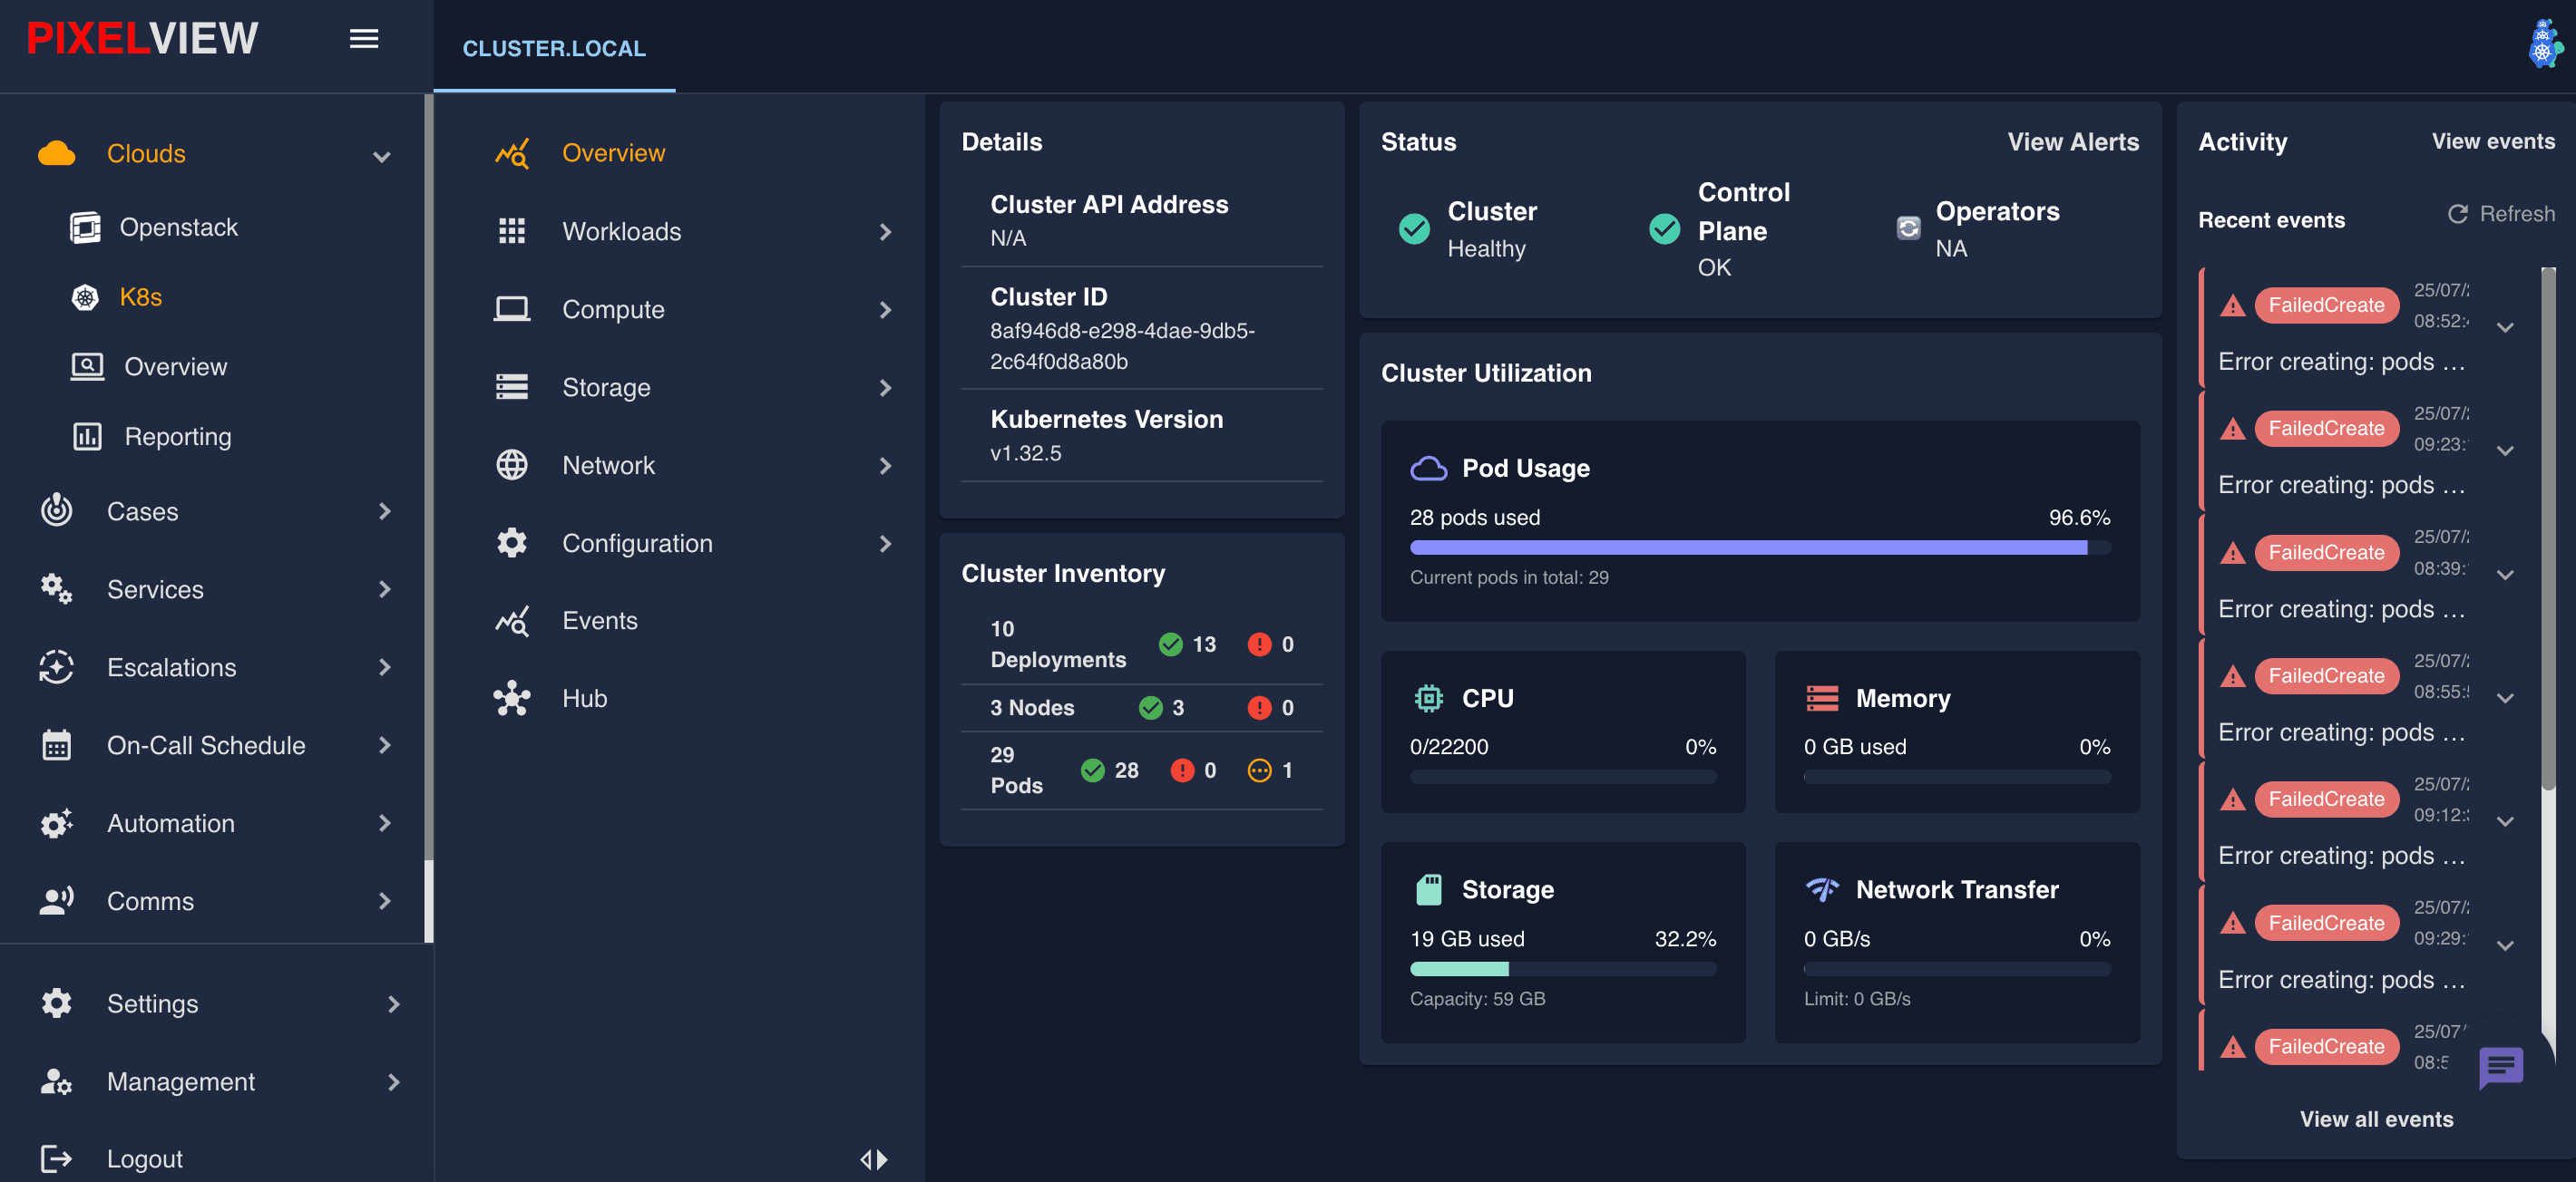2576x1182 pixels.
Task: Expand the Configuration submenu chevron
Action: [885, 544]
